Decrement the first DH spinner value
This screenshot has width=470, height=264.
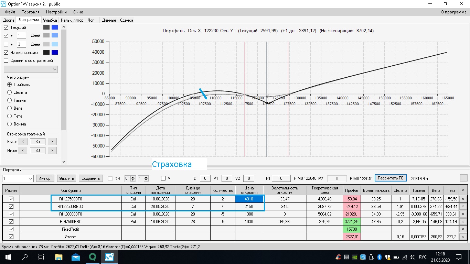[x=133, y=180]
